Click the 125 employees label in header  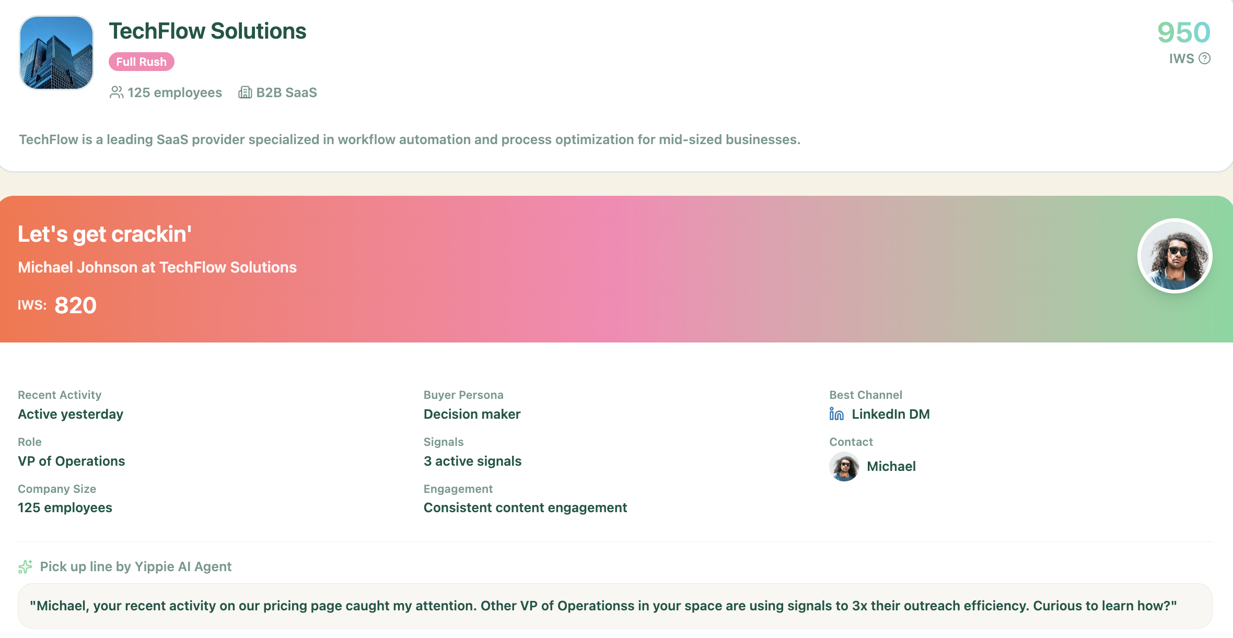(175, 92)
